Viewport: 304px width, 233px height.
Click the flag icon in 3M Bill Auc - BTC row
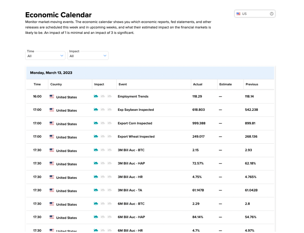tap(52, 150)
